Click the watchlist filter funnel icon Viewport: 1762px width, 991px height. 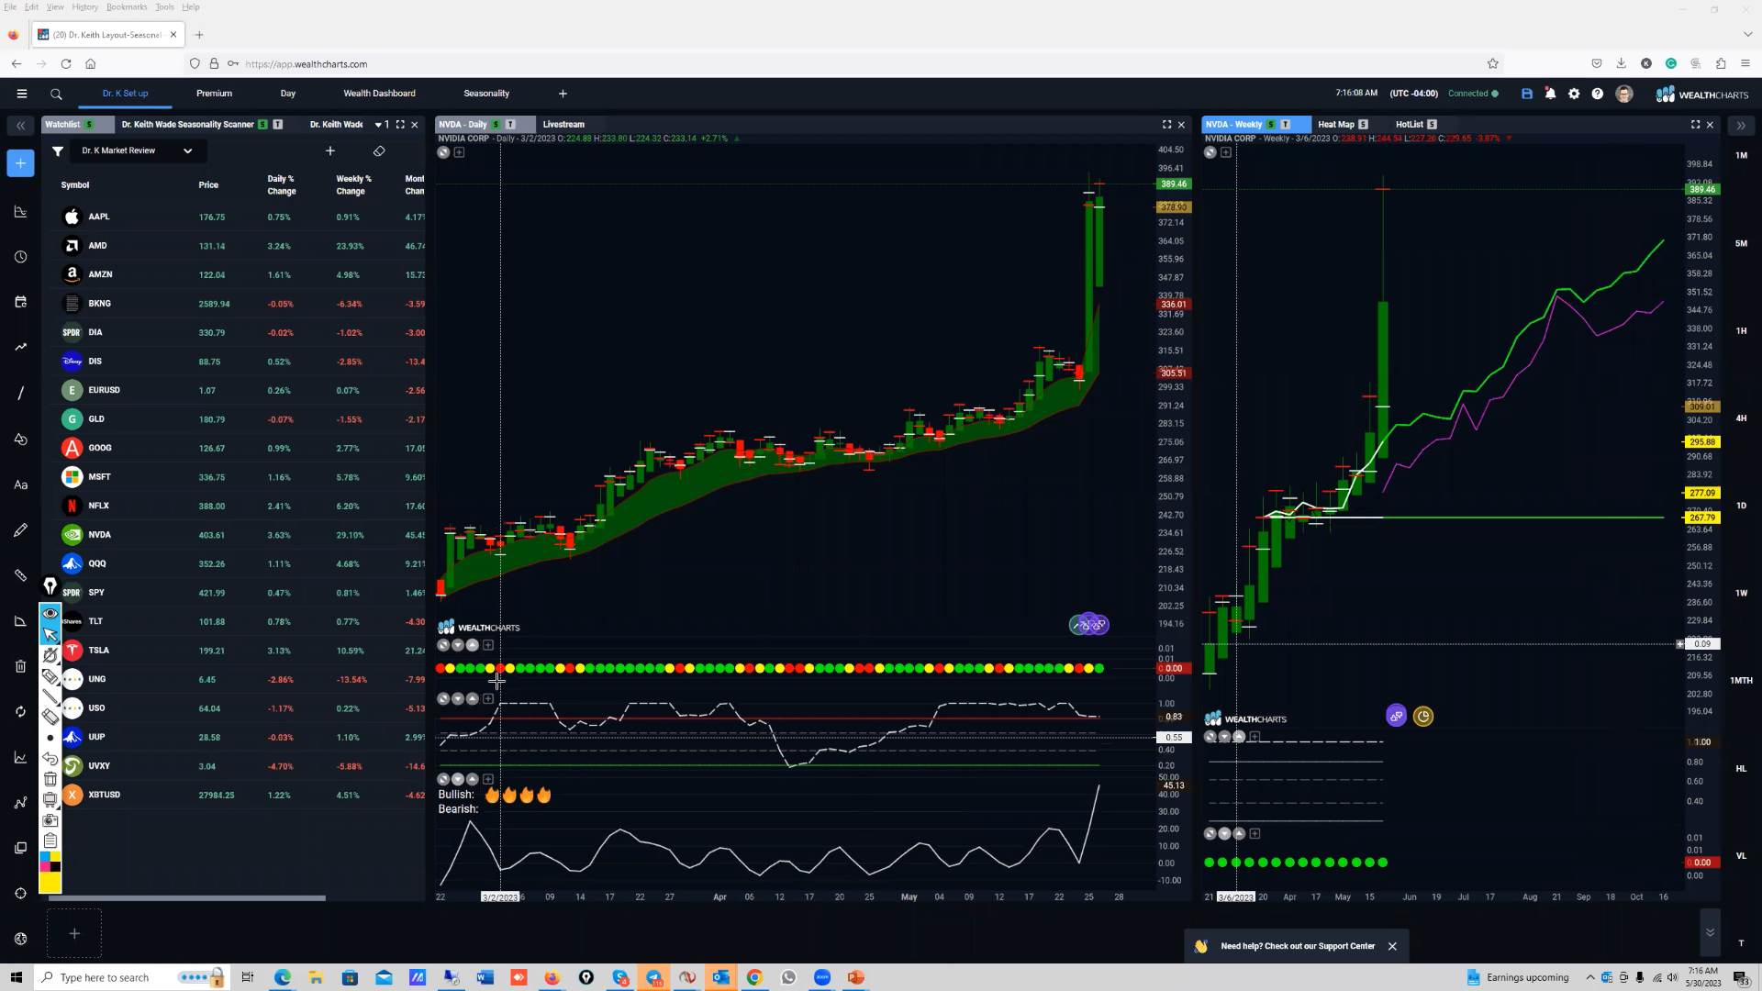point(58,151)
